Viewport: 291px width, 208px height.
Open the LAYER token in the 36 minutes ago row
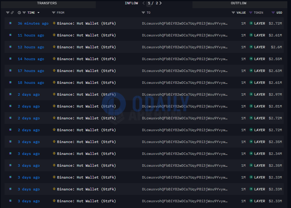tap(260, 23)
